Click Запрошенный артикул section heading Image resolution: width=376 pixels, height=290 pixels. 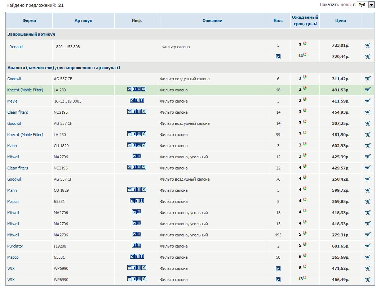tap(31, 34)
